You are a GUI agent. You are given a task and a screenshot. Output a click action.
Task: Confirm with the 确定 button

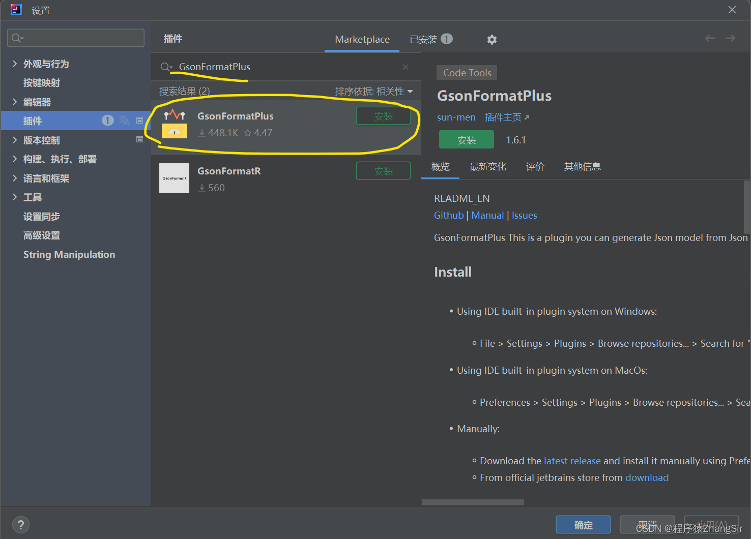tap(583, 525)
